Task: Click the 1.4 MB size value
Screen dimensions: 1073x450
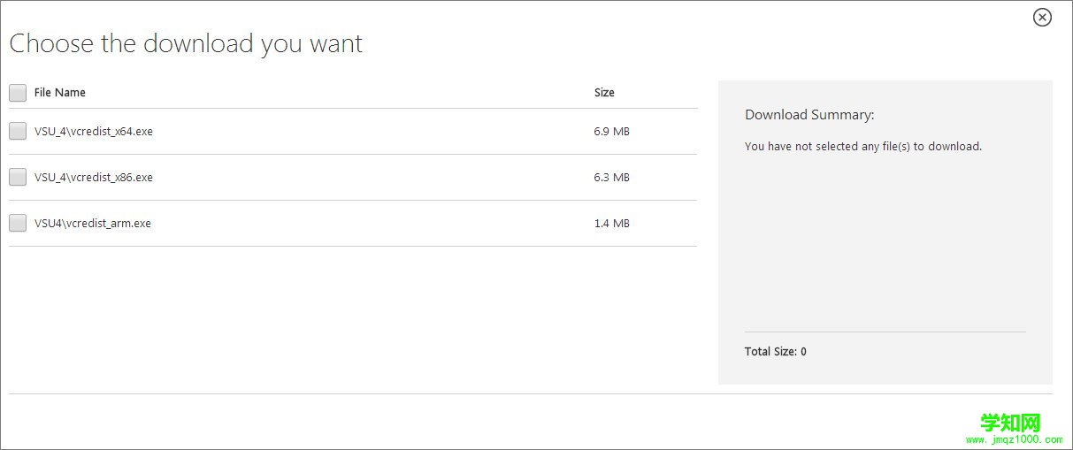Action: pos(611,224)
